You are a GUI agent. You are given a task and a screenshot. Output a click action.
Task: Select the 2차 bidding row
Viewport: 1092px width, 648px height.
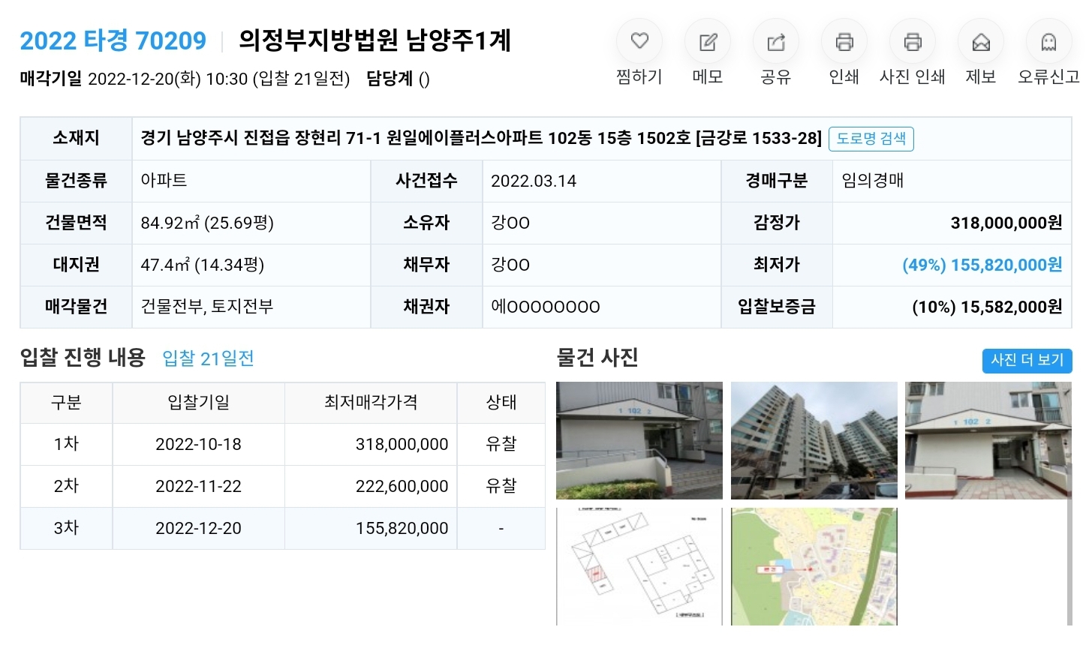pyautogui.click(x=282, y=486)
